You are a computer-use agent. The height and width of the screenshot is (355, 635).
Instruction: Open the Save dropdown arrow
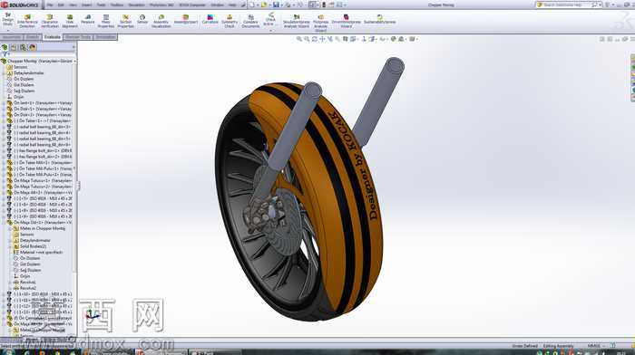tap(281, 5)
